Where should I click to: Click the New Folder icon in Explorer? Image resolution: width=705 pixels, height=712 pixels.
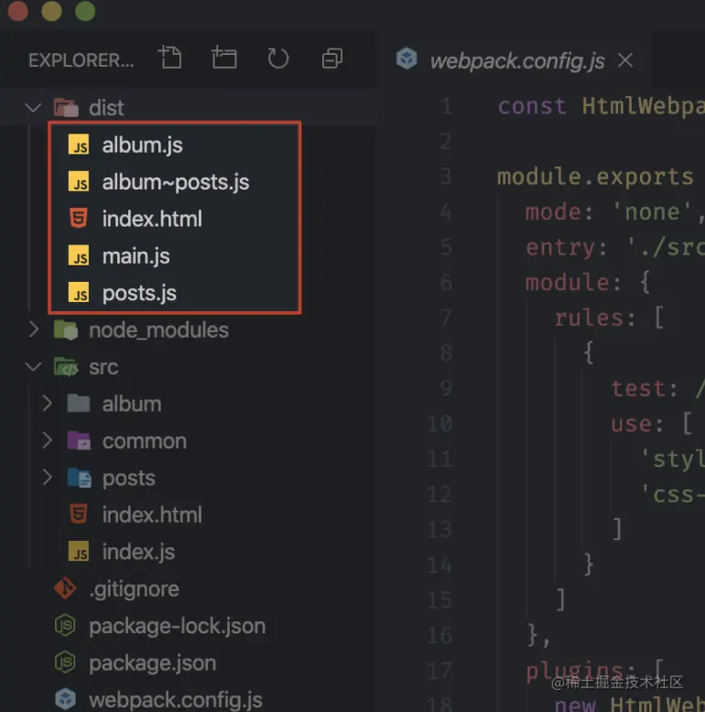(224, 59)
